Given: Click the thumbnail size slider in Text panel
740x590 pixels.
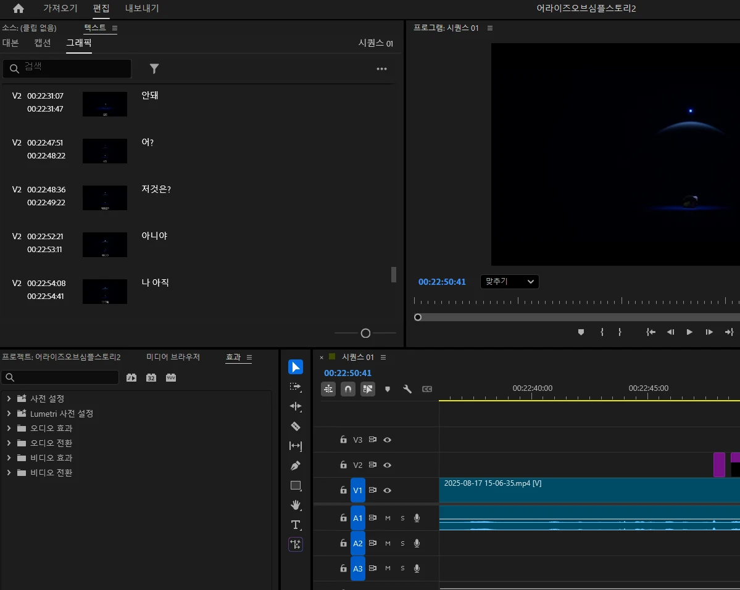Looking at the screenshot, I should point(365,333).
